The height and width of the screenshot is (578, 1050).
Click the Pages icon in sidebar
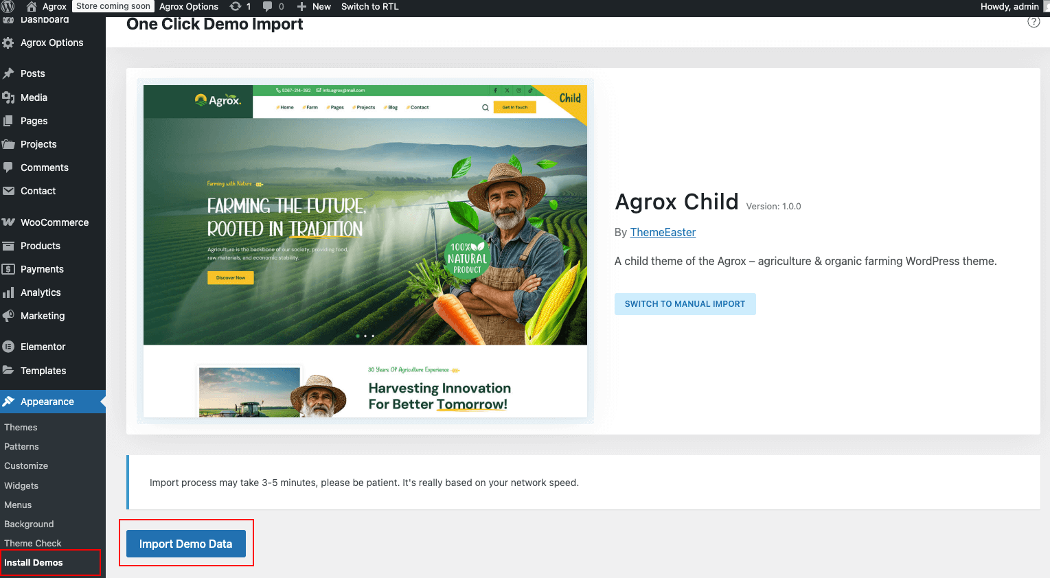click(8, 121)
